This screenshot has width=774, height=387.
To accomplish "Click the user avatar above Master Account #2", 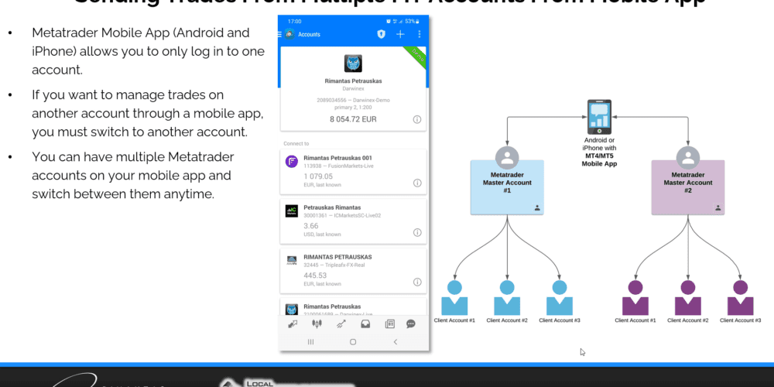I will (688, 158).
